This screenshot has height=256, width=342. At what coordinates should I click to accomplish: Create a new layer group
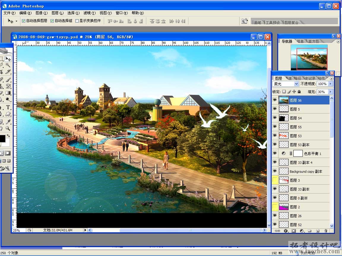(310, 231)
